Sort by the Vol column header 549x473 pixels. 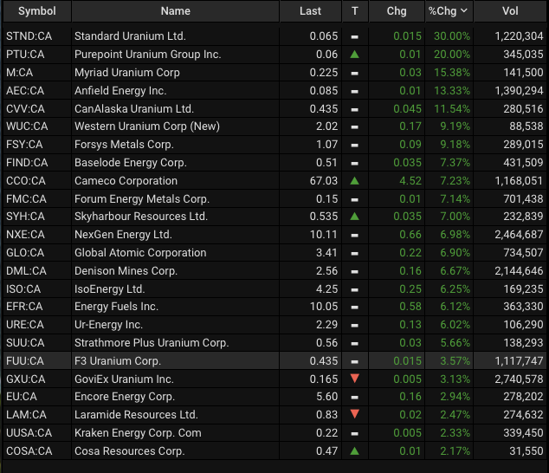point(510,11)
